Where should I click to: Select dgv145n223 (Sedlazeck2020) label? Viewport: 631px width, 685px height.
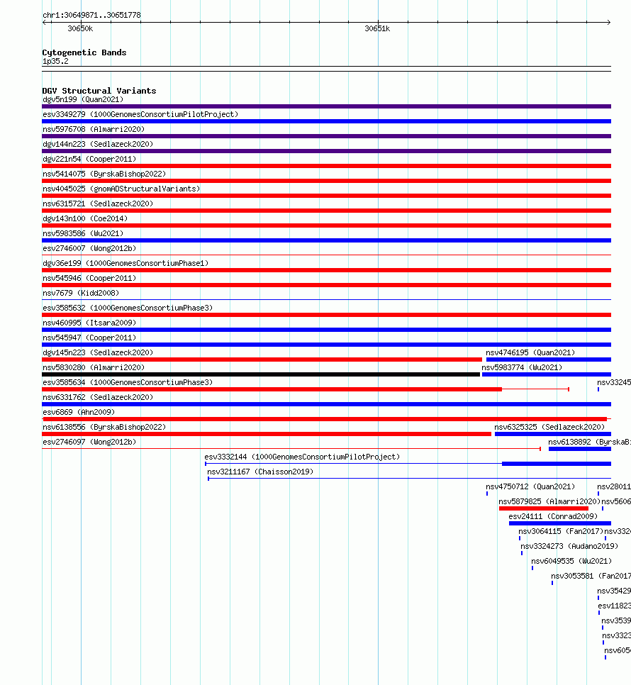click(x=98, y=352)
